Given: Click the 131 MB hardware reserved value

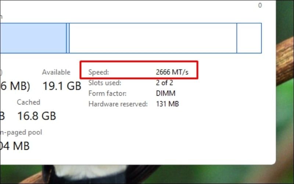Looking at the screenshot, I should pyautogui.click(x=168, y=104).
